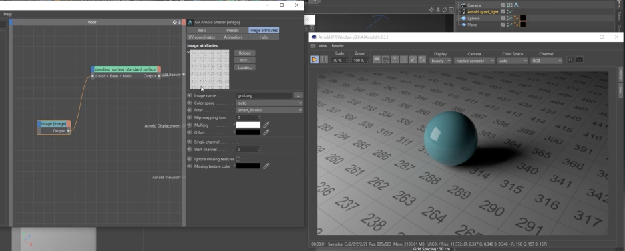Click the black Arnold tag on Plane row
The height and width of the screenshot is (251, 625).
[523, 24]
